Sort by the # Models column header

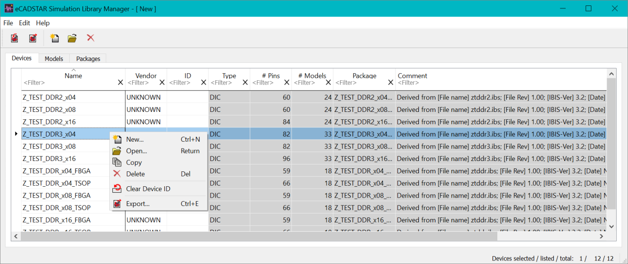click(312, 76)
